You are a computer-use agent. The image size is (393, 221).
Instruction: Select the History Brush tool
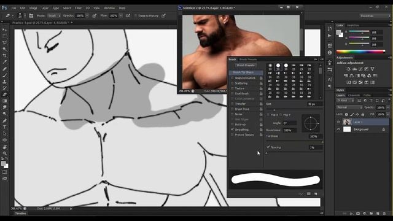(x=4, y=88)
